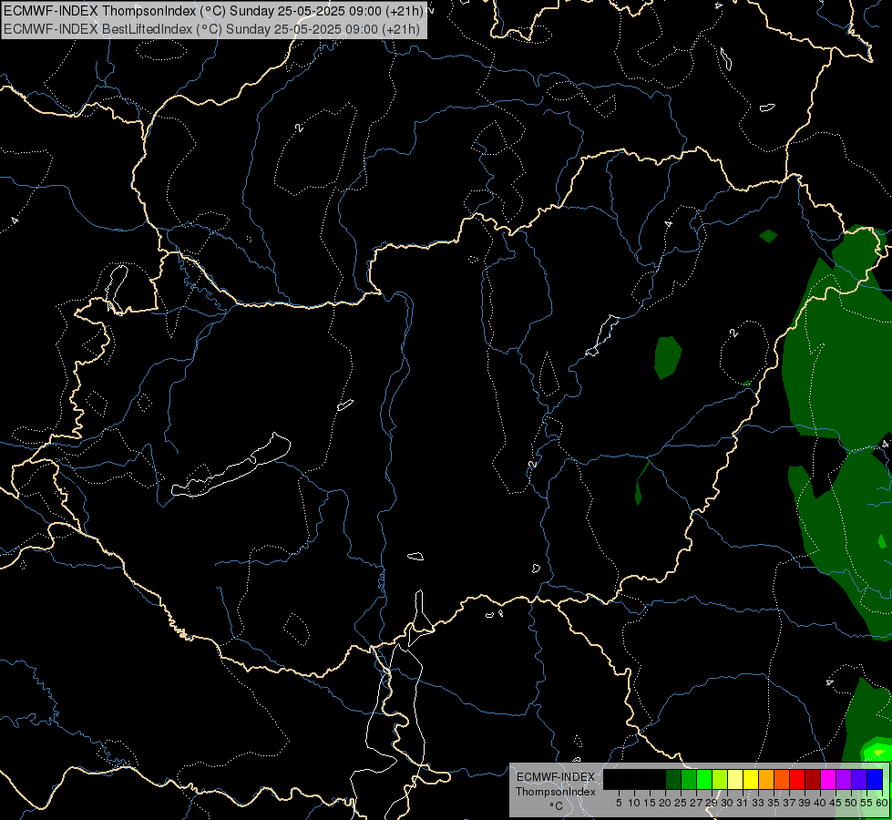The width and height of the screenshot is (892, 820).
Task: Click the legend tick label '20'
Action: 665,803
